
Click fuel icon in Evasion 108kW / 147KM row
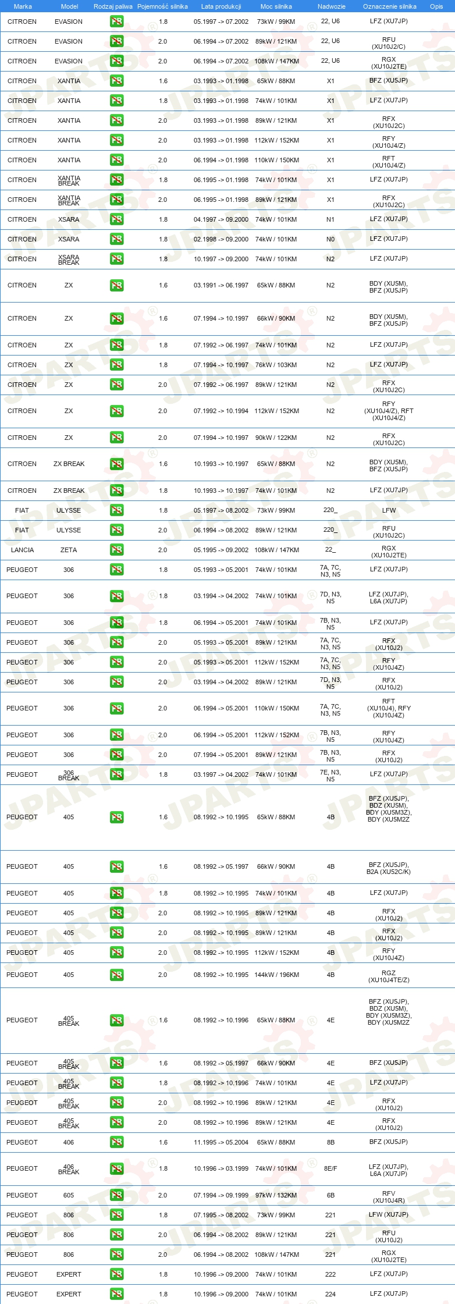pyautogui.click(x=116, y=61)
